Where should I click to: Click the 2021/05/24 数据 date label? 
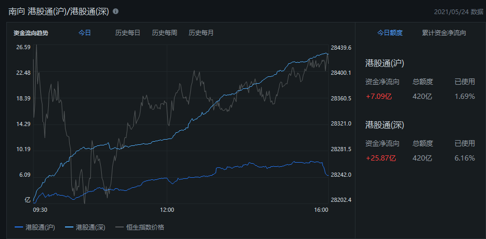click(458, 12)
